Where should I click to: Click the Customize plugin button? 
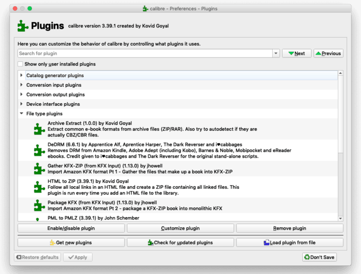click(x=180, y=228)
